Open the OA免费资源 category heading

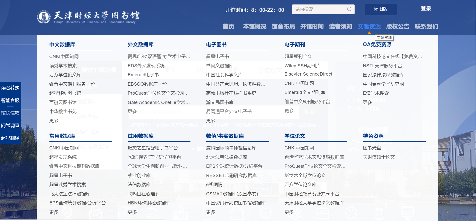[377, 44]
